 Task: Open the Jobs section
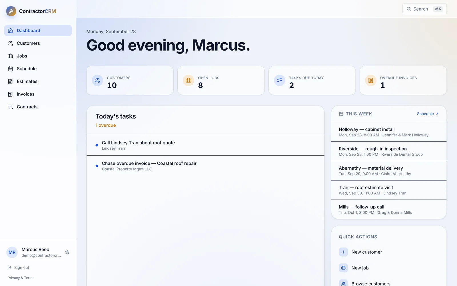coord(38,56)
